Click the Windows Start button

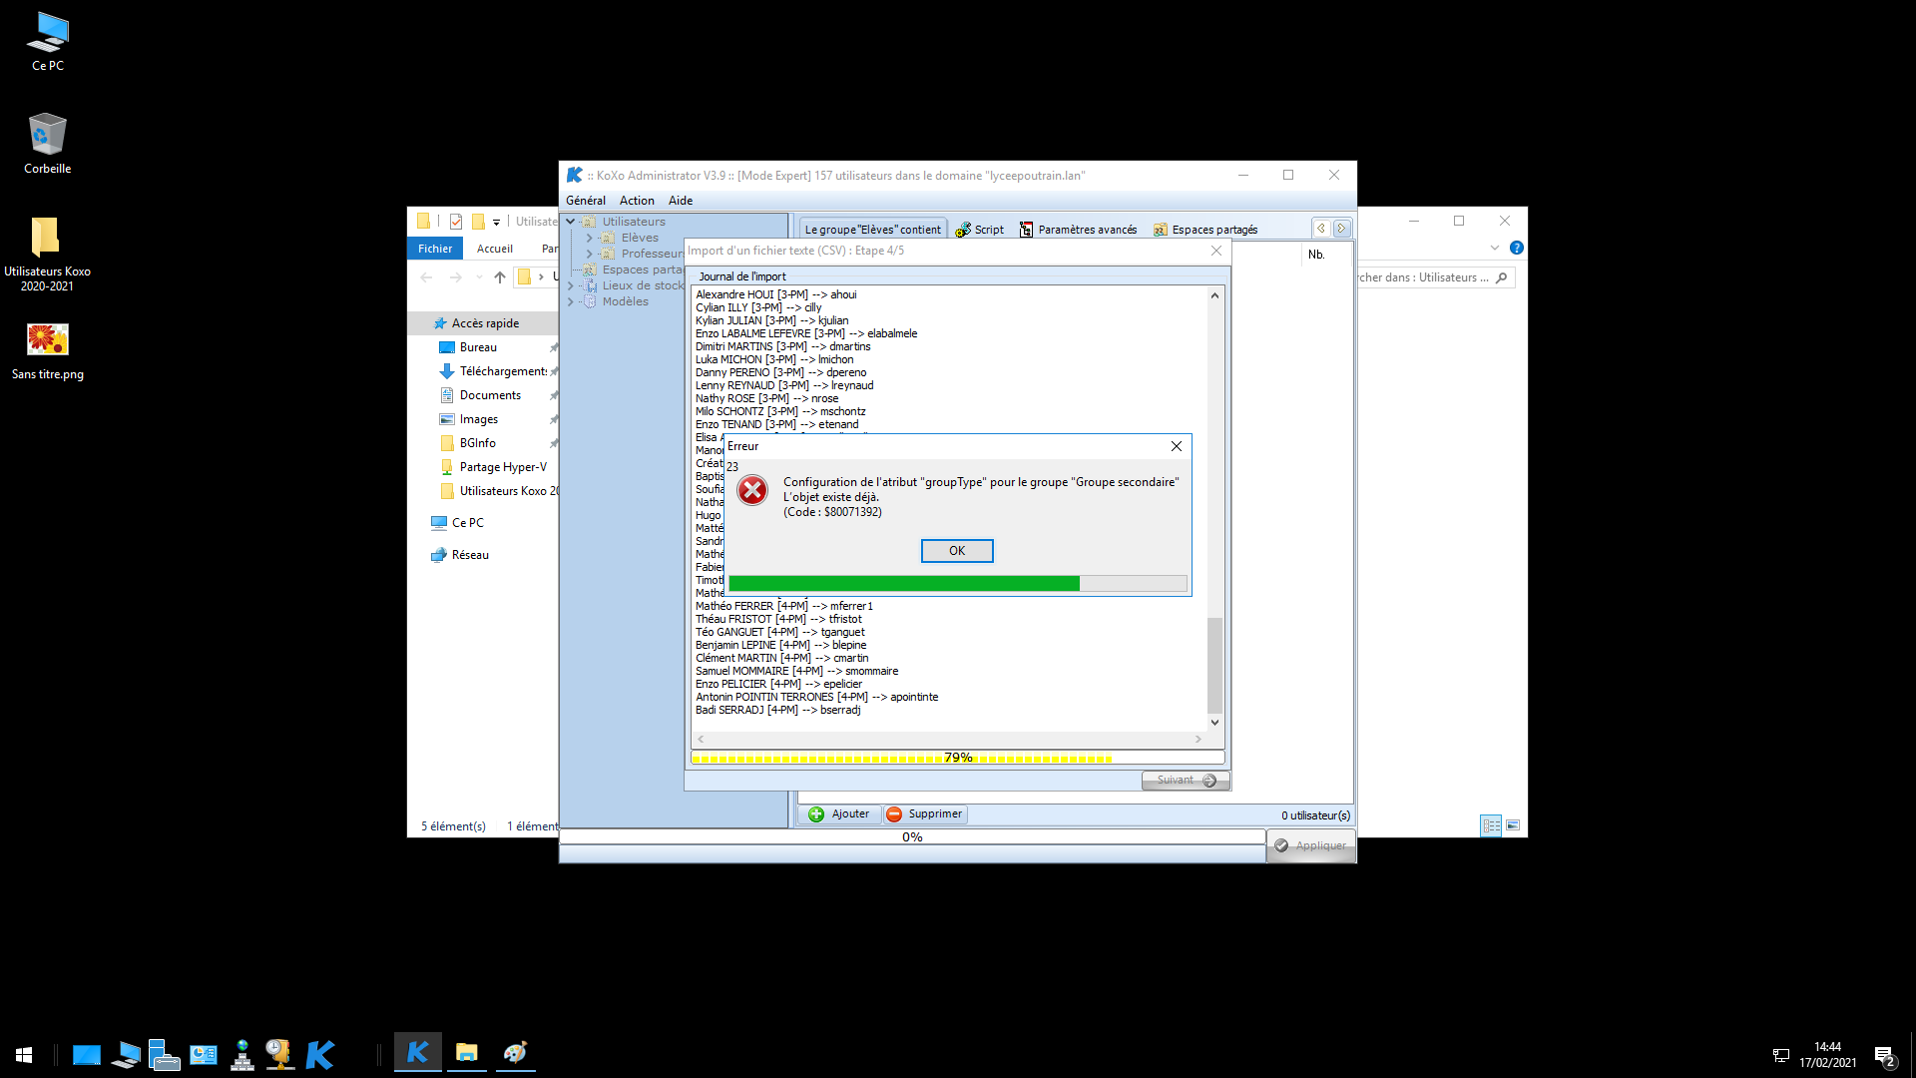[24, 1055]
